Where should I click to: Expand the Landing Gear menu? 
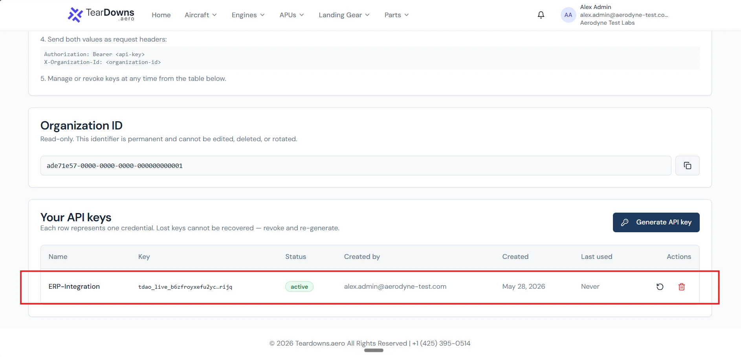click(344, 15)
